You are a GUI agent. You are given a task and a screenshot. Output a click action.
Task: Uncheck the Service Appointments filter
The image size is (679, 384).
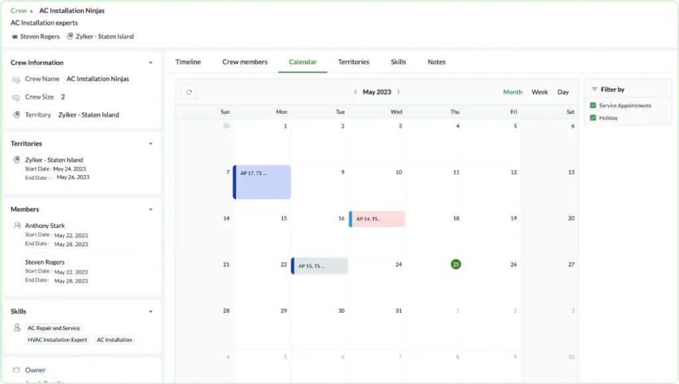point(593,105)
